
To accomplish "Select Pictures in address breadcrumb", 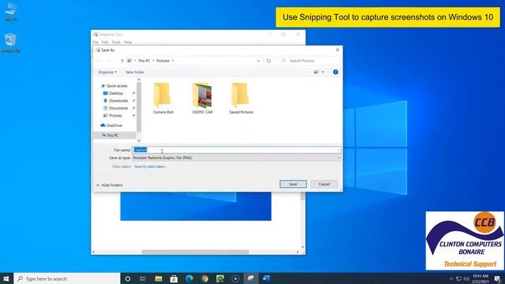I will [163, 61].
